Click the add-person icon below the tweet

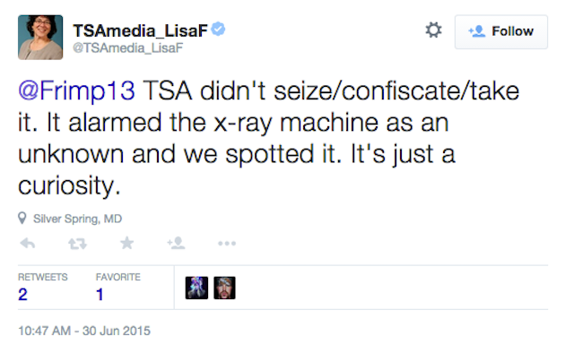tap(176, 244)
